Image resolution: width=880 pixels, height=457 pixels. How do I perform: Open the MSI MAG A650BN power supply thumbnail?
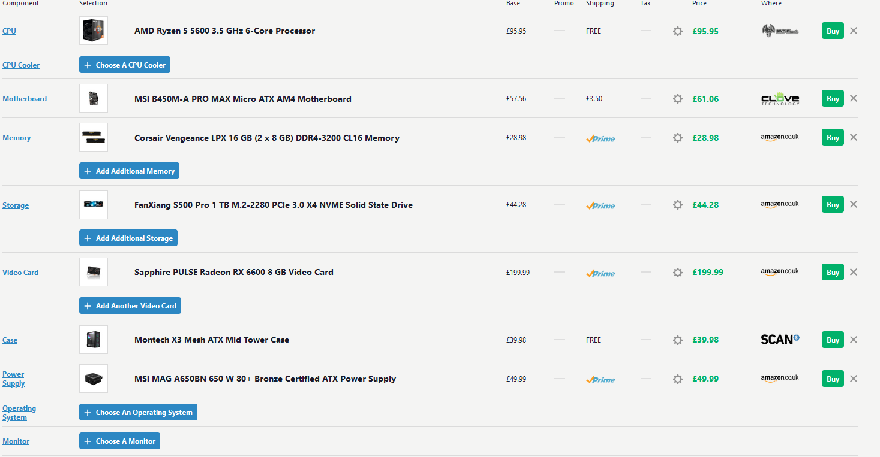(x=94, y=379)
